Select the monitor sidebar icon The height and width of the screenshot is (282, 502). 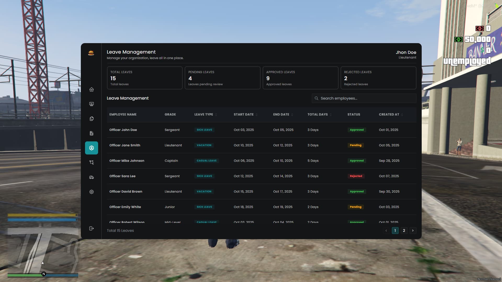91,104
